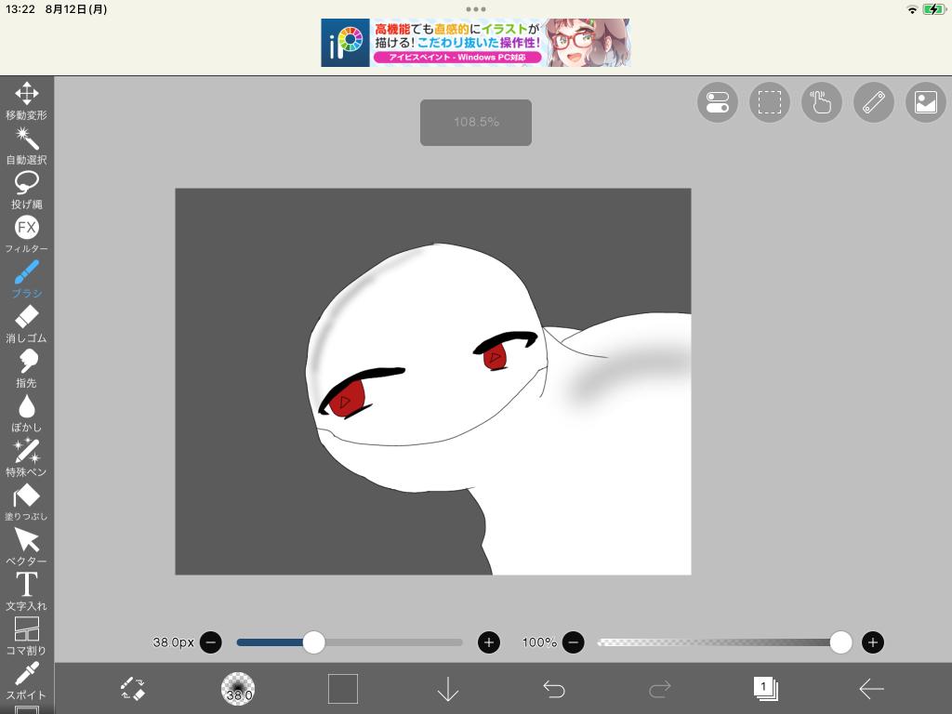Screen dimensions: 952x714
Task: Toggle the stabilizer hand-touch button
Action: click(x=822, y=102)
